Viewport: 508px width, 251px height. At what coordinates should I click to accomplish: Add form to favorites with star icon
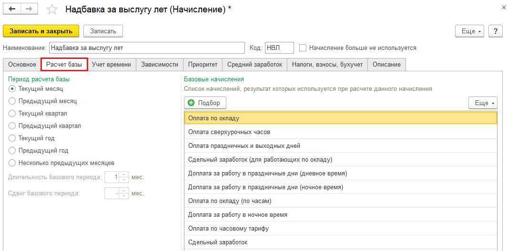[52, 10]
